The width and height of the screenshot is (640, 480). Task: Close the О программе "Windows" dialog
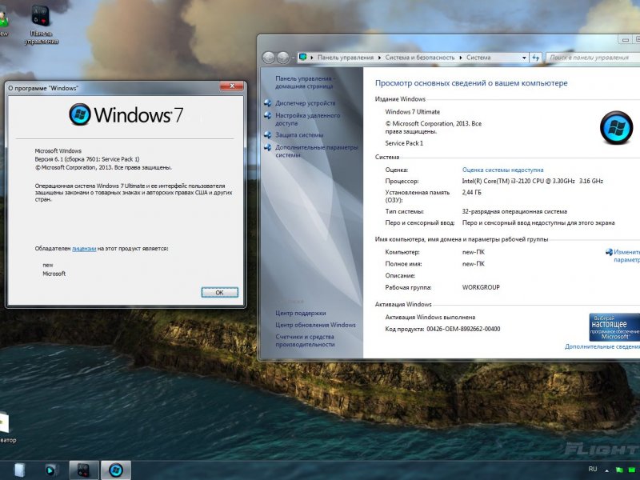point(232,86)
